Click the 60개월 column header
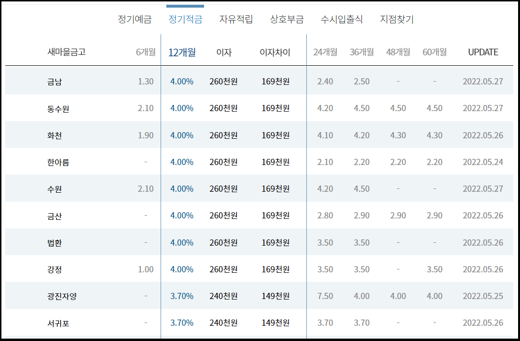 (434, 52)
